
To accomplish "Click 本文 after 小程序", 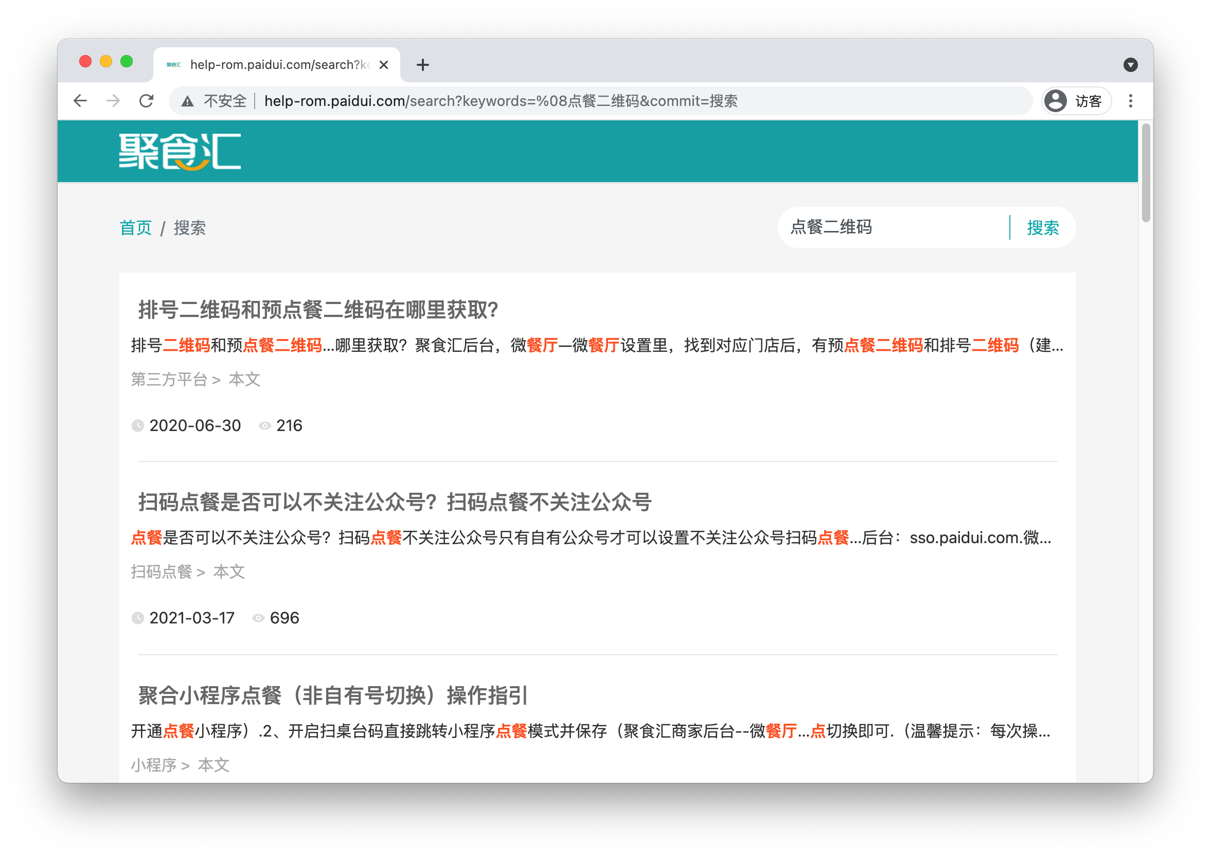I will 213,765.
